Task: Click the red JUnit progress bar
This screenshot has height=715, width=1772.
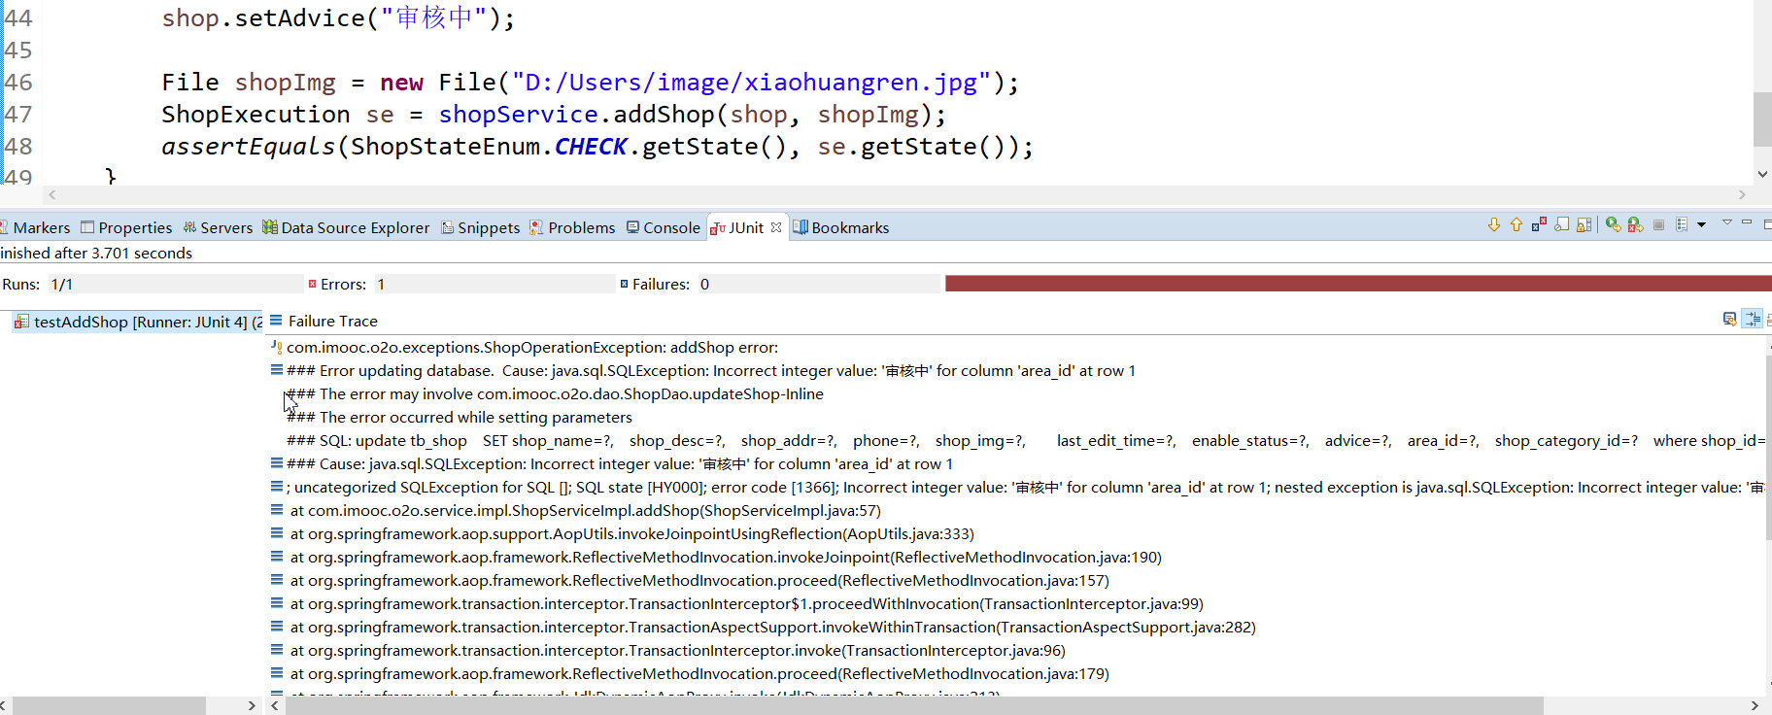Action: tap(1358, 284)
